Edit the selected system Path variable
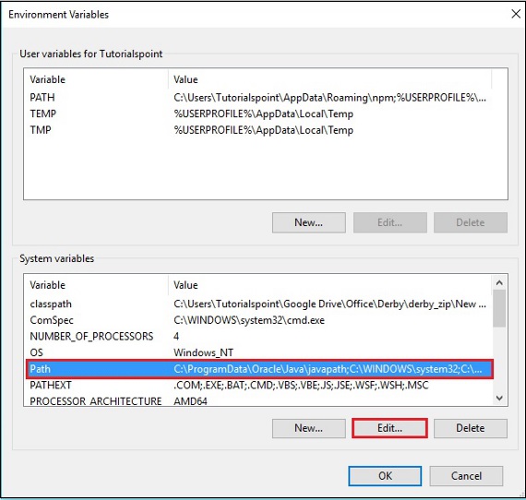This screenshot has width=526, height=500. (389, 428)
